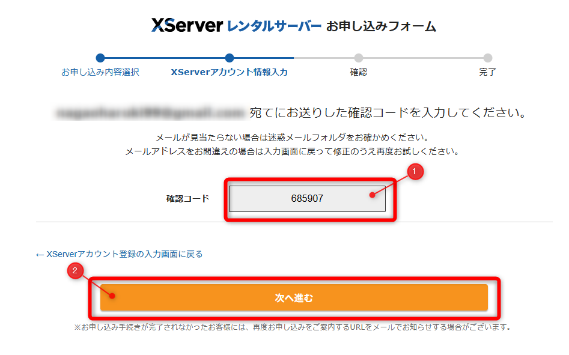This screenshot has height=355, width=569.
Task: Click the ※お申し込み手続き footnote text
Action: (293, 327)
